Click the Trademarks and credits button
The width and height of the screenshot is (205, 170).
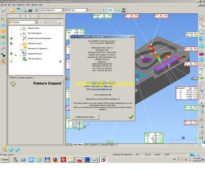point(85,117)
